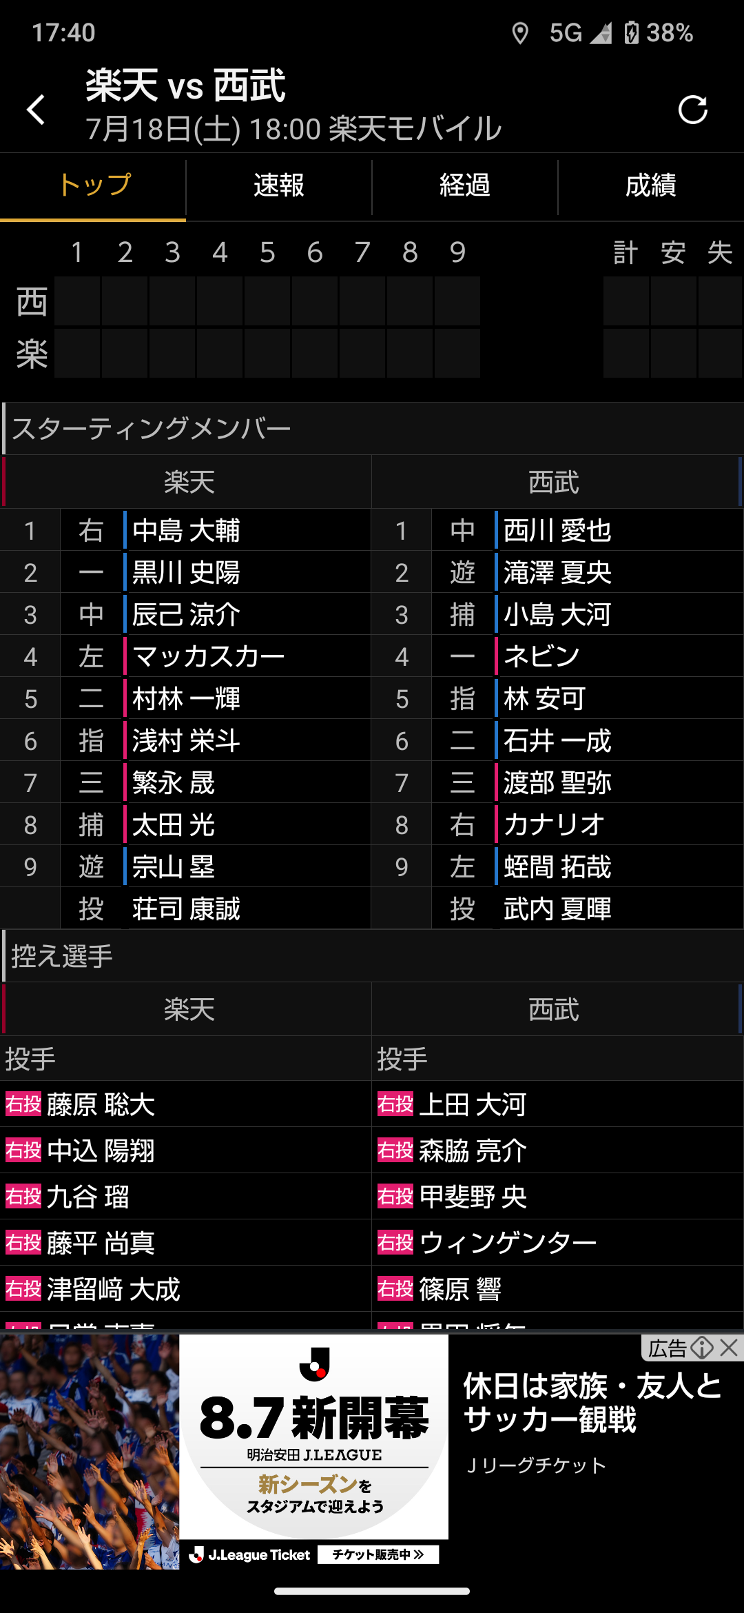744x1613 pixels.
Task: Select the トップ tab
Action: coord(93,185)
